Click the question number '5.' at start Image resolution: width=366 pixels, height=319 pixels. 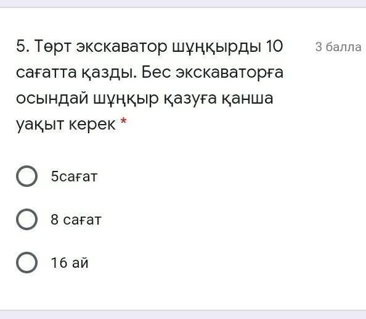click(x=23, y=46)
